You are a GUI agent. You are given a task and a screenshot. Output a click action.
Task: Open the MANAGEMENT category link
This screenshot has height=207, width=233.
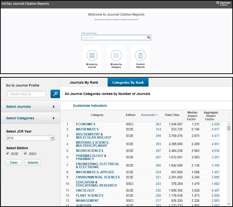click(87, 201)
